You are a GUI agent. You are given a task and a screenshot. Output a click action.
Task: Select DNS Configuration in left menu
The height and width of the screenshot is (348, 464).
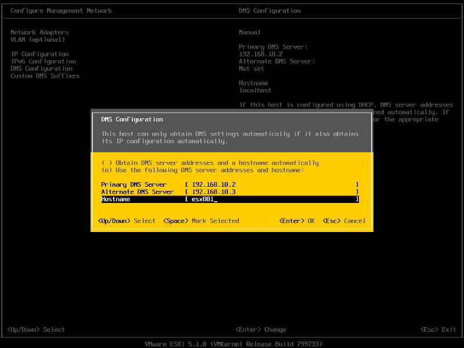click(41, 68)
